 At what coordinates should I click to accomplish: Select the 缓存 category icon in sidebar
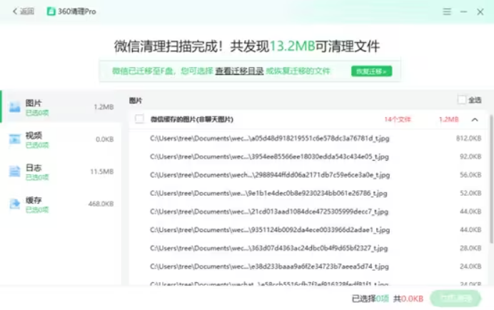click(14, 204)
